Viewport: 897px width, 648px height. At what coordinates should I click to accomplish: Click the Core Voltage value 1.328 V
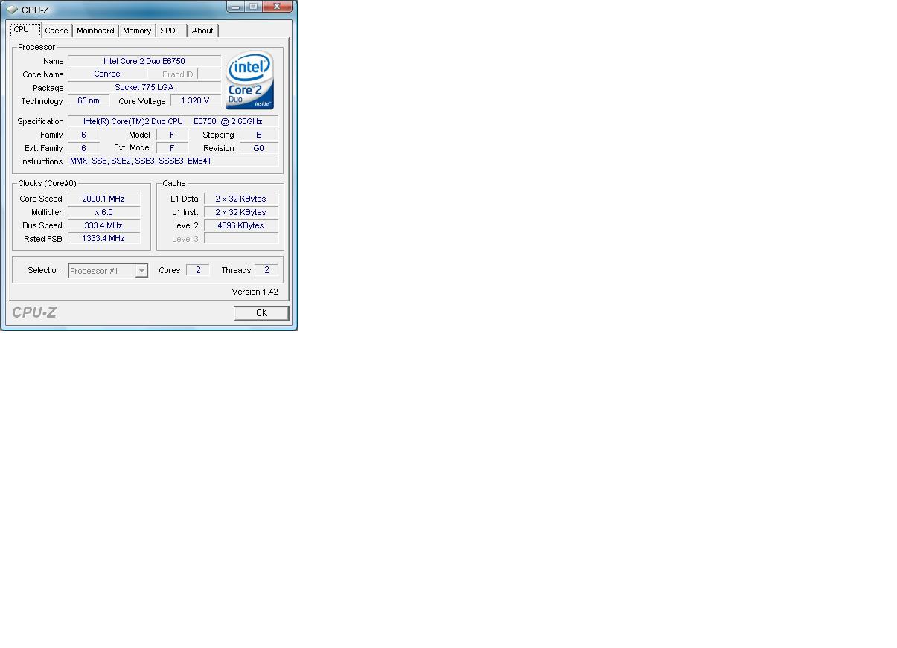196,100
